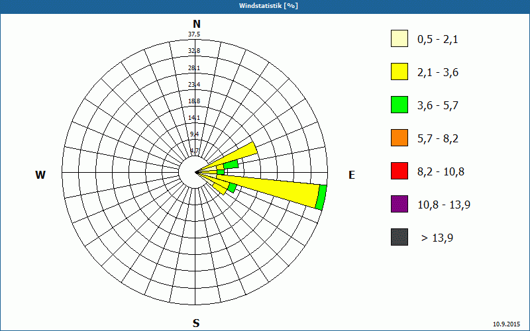Image resolution: width=530 pixels, height=331 pixels.
Task: Click the 9,4 radial scale value
Action: 195,134
